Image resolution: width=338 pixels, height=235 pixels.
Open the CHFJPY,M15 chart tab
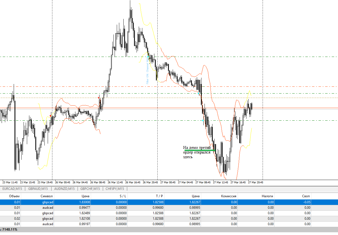115,188
